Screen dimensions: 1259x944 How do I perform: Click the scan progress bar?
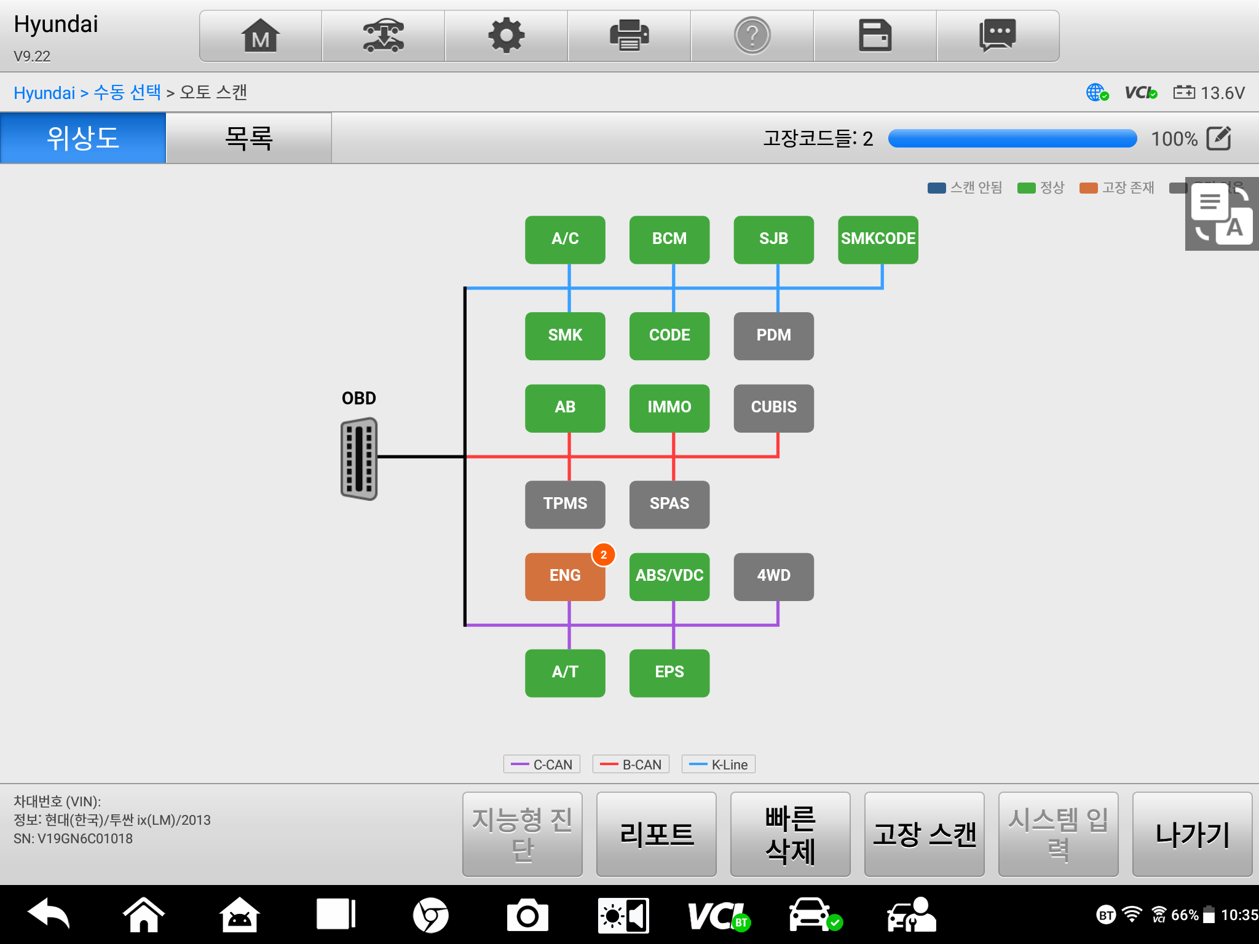[x=1012, y=138]
